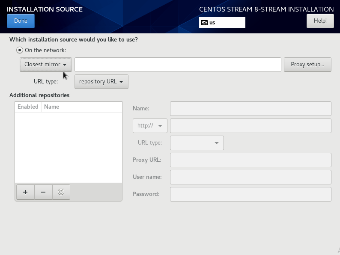The height and width of the screenshot is (255, 340).
Task: Click the User name input field
Action: tap(251, 177)
